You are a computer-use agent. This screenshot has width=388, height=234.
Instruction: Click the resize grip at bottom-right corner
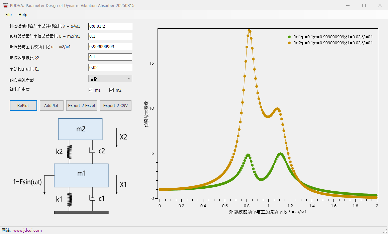[x=385, y=231]
